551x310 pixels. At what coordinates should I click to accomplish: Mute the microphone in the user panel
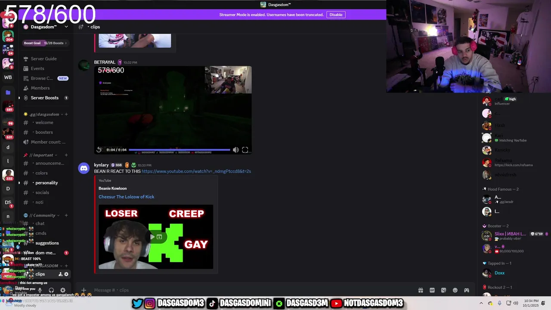tap(40, 290)
